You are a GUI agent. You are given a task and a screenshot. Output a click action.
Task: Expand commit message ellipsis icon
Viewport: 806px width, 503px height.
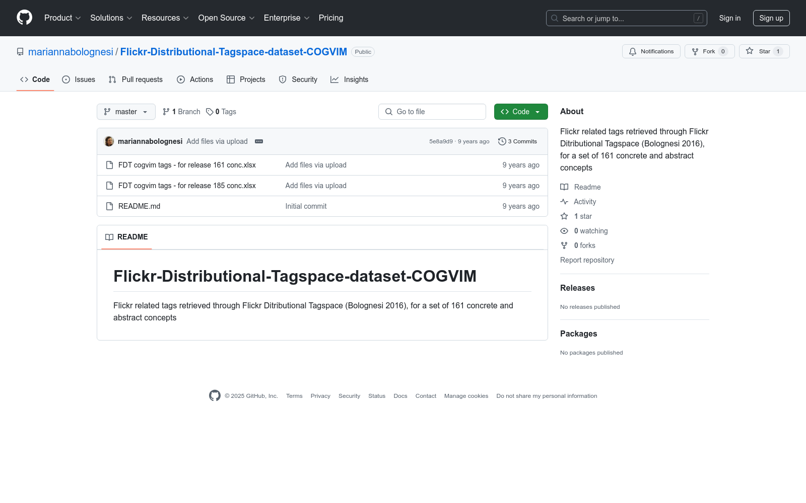(259, 141)
